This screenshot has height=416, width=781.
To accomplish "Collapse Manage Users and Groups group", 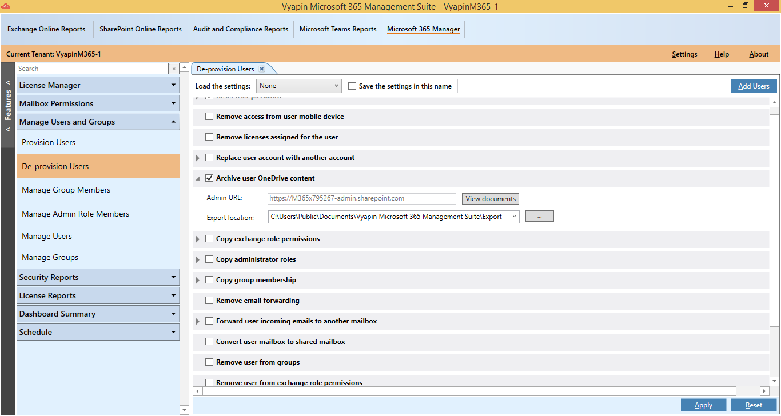I will [98, 122].
